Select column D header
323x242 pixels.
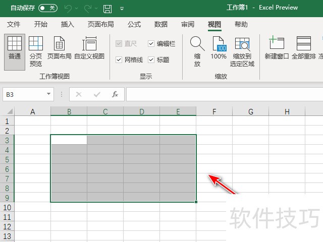[x=142, y=112]
